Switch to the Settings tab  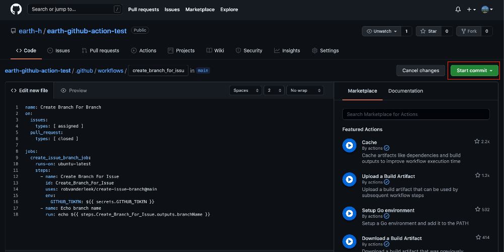pos(325,50)
